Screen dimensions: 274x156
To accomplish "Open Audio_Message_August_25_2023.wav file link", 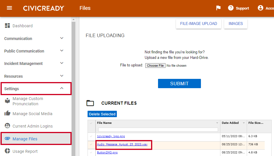I will pos(122,144).
